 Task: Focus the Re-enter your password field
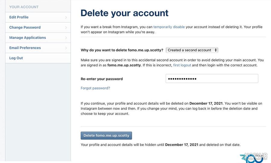point(212,79)
